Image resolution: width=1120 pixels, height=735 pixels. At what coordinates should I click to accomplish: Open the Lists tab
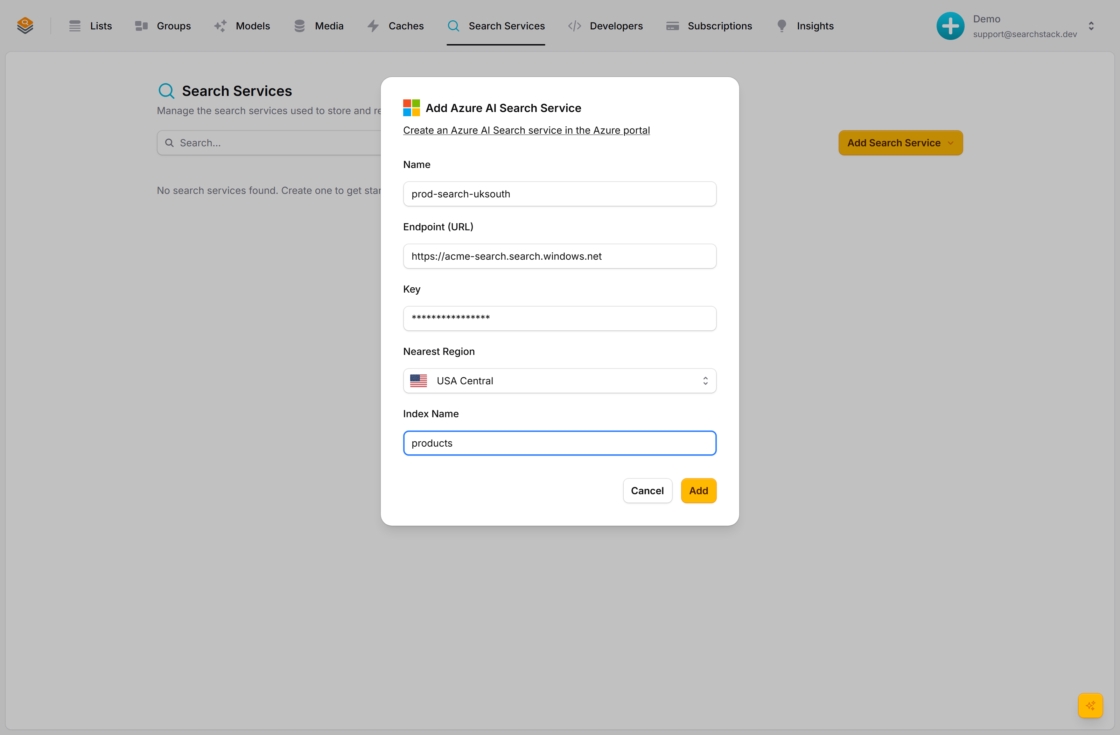point(90,26)
